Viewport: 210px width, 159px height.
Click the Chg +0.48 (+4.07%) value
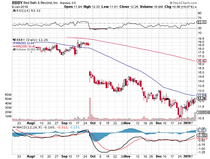coord(179,7)
